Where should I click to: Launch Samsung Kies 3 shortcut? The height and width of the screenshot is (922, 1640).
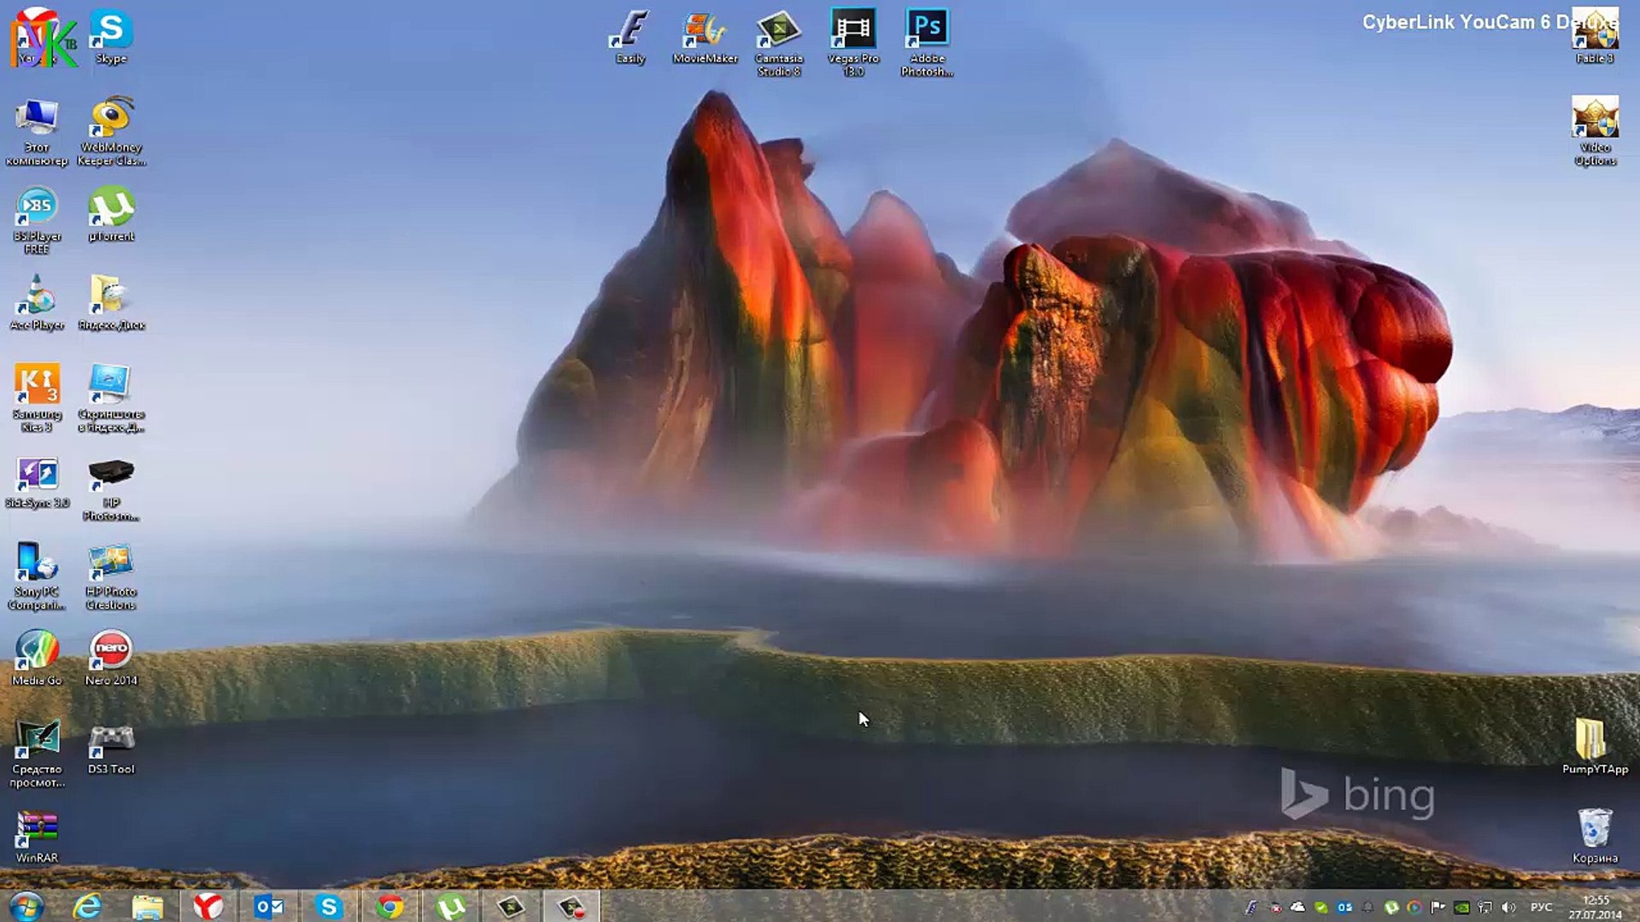coord(37,398)
